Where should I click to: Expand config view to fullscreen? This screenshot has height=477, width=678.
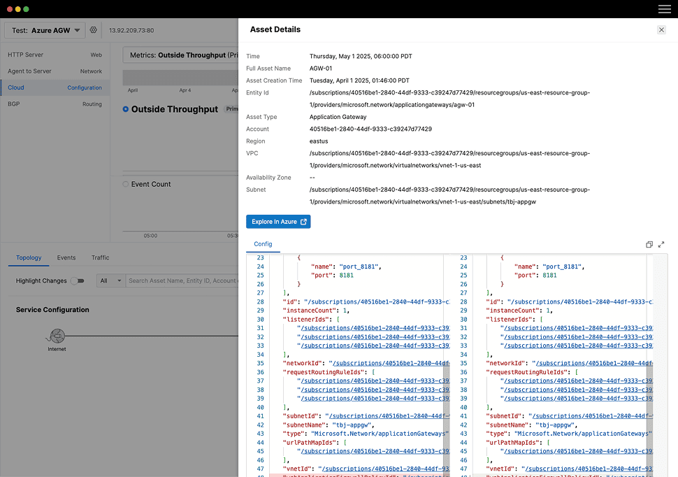(x=661, y=244)
